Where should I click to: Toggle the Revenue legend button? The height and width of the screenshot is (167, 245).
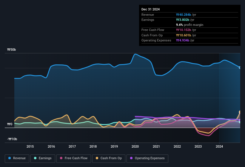[17, 158]
